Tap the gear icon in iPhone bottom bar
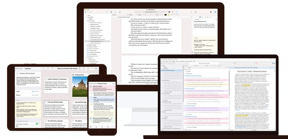The width and height of the screenshot is (288, 139). point(90,127)
